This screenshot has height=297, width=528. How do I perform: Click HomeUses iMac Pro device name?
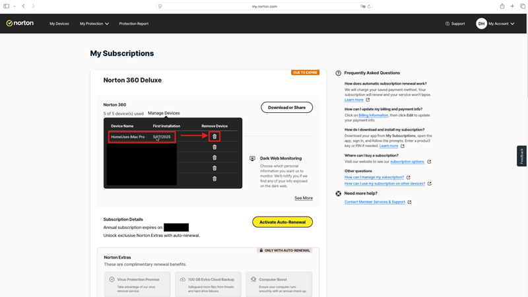(x=127, y=137)
